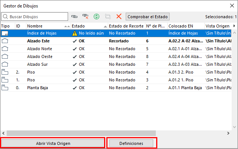Click the Alzado Este elevation icon

[5, 41]
